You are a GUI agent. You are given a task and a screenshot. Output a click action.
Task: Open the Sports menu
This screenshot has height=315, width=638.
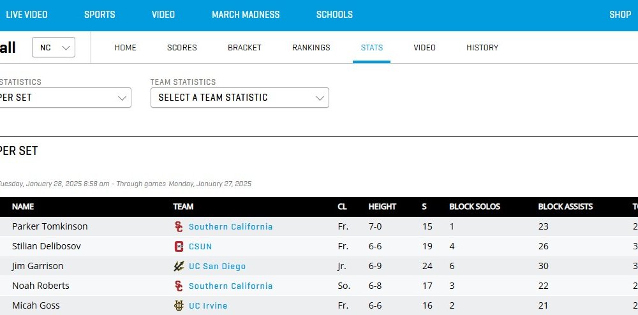pos(100,15)
